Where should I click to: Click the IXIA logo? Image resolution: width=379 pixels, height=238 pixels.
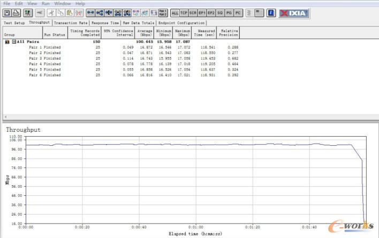click(294, 12)
